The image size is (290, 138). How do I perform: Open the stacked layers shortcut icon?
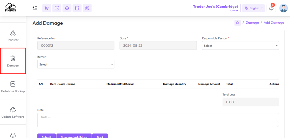click(x=67, y=8)
